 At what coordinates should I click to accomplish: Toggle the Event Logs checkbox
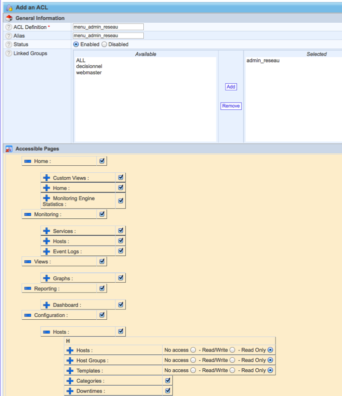[121, 251]
